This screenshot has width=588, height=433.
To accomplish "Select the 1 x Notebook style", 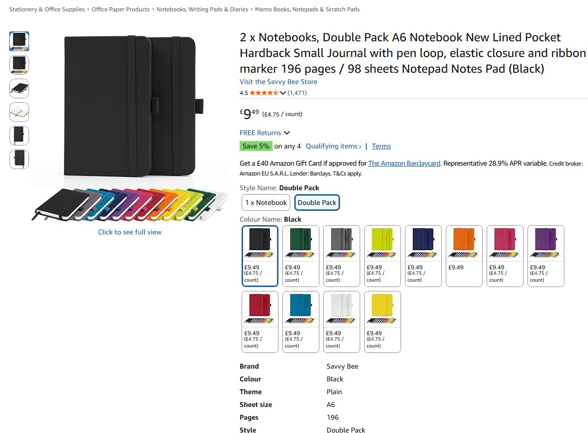I will point(266,202).
